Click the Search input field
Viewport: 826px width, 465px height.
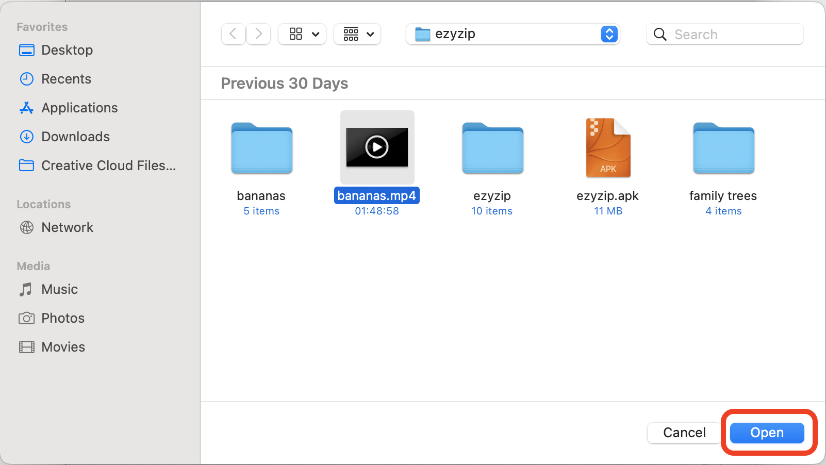click(x=724, y=34)
